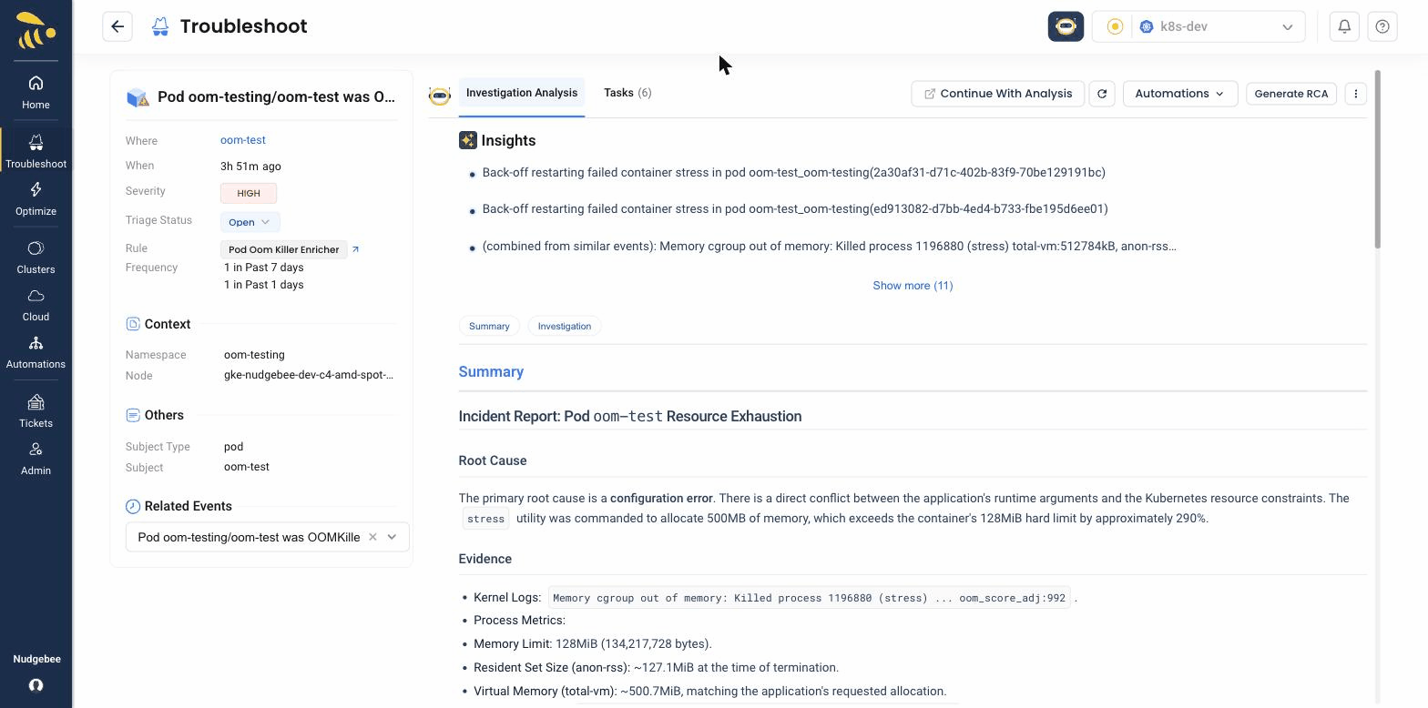The image size is (1428, 708).
Task: Click '1 in Past 1 days' frequency
Action: click(264, 285)
